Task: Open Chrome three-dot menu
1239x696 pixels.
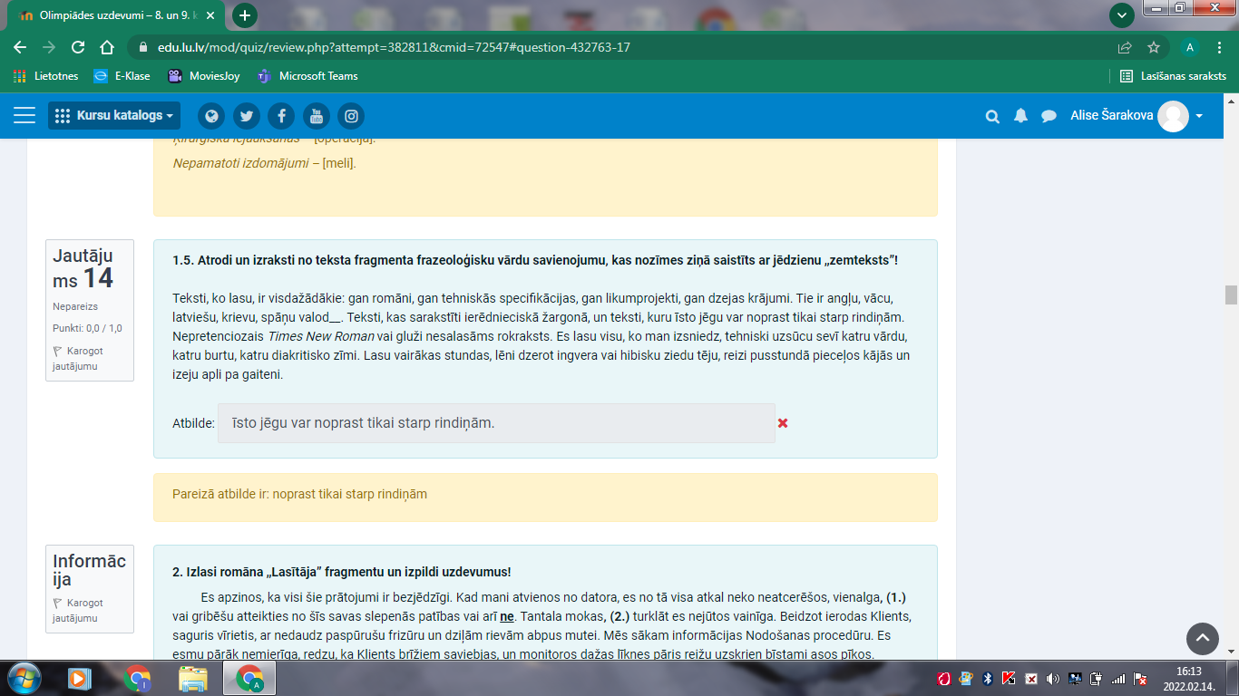Action: 1220,47
